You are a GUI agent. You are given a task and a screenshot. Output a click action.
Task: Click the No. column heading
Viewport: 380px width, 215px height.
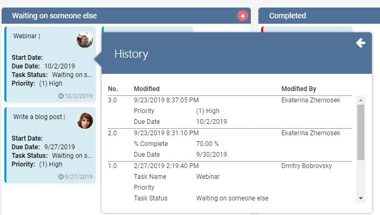click(x=112, y=89)
